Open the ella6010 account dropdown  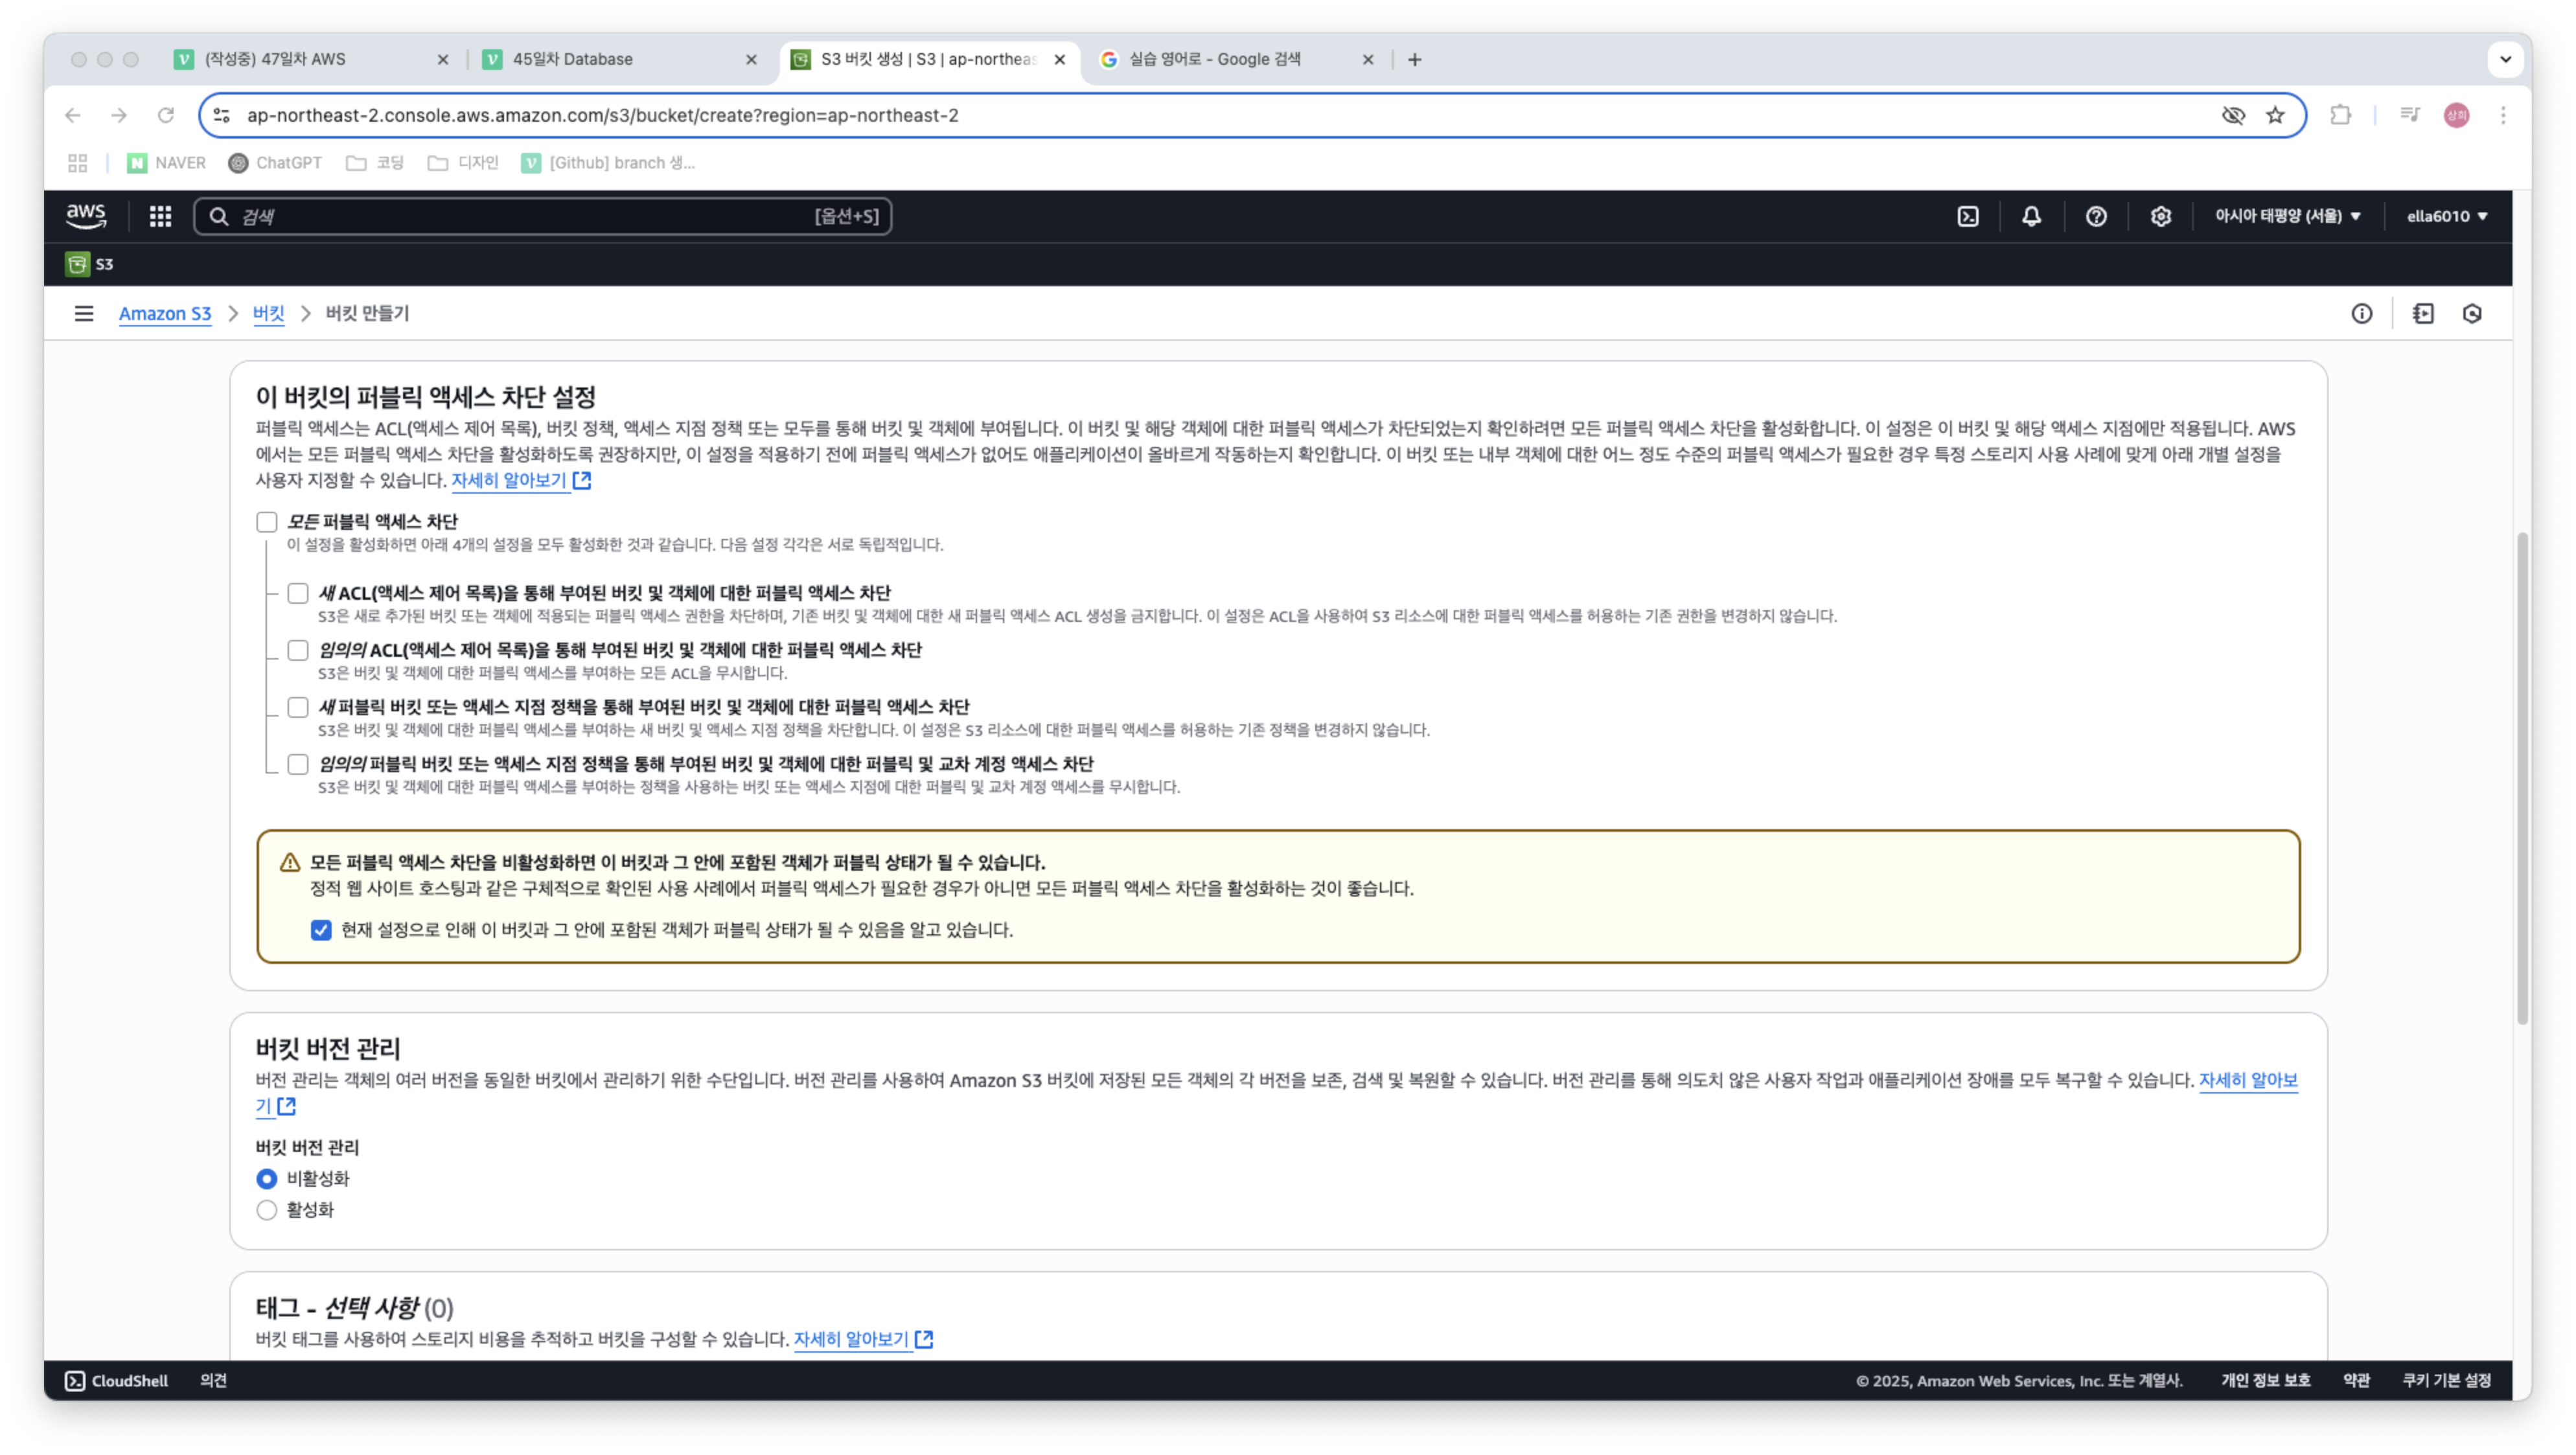click(2447, 216)
